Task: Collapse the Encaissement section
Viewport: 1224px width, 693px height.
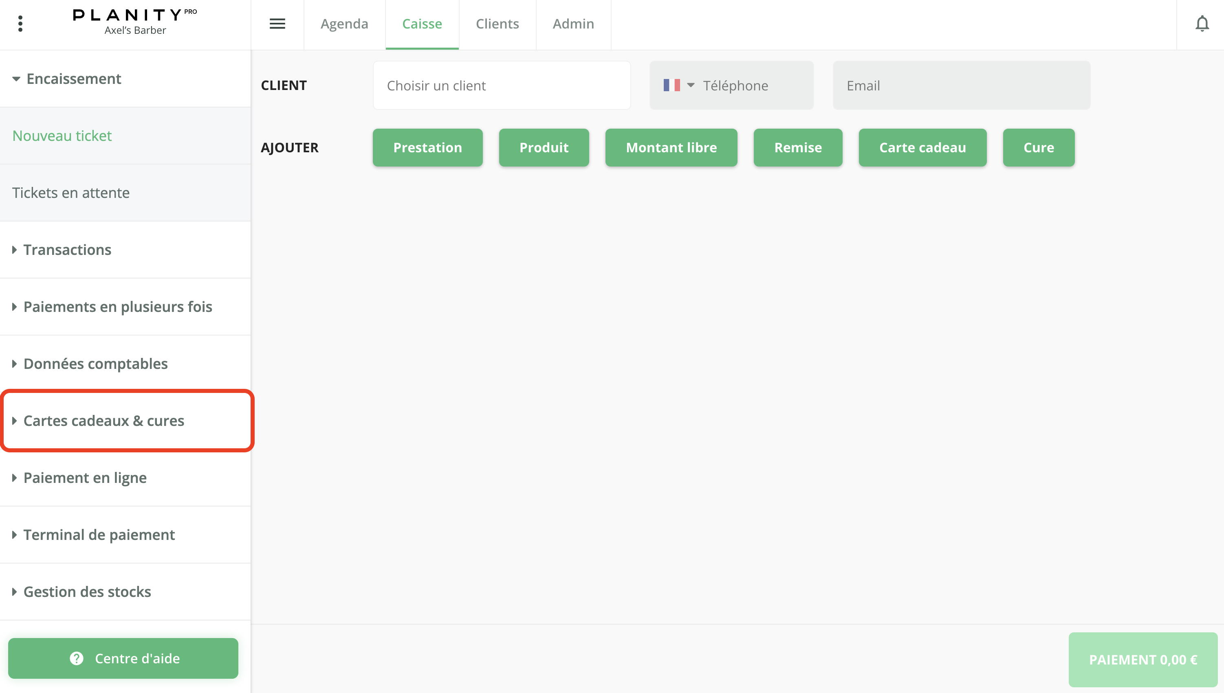Action: 73,79
